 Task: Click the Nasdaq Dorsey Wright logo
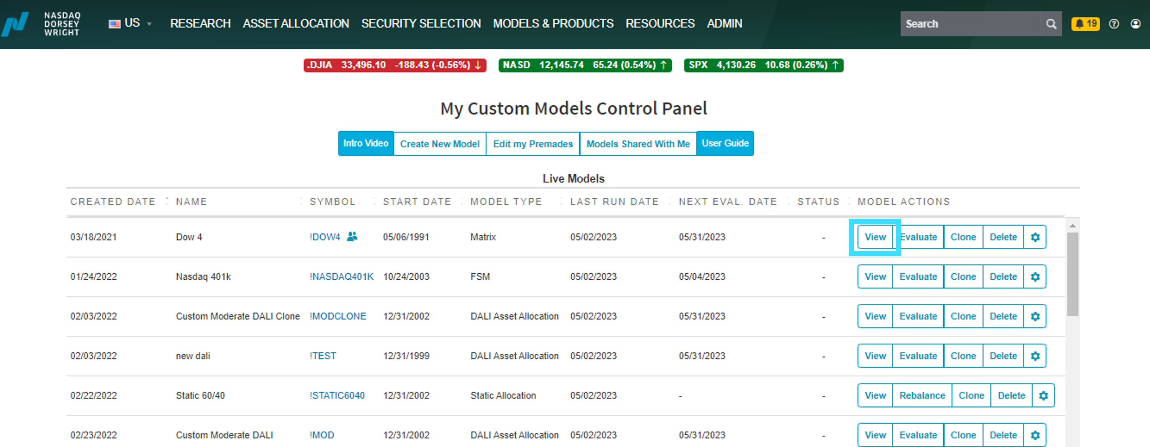41,24
